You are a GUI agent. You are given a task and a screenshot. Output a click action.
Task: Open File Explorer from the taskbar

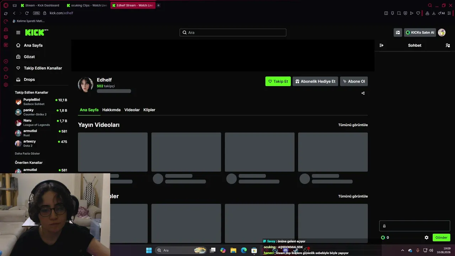coord(233,250)
